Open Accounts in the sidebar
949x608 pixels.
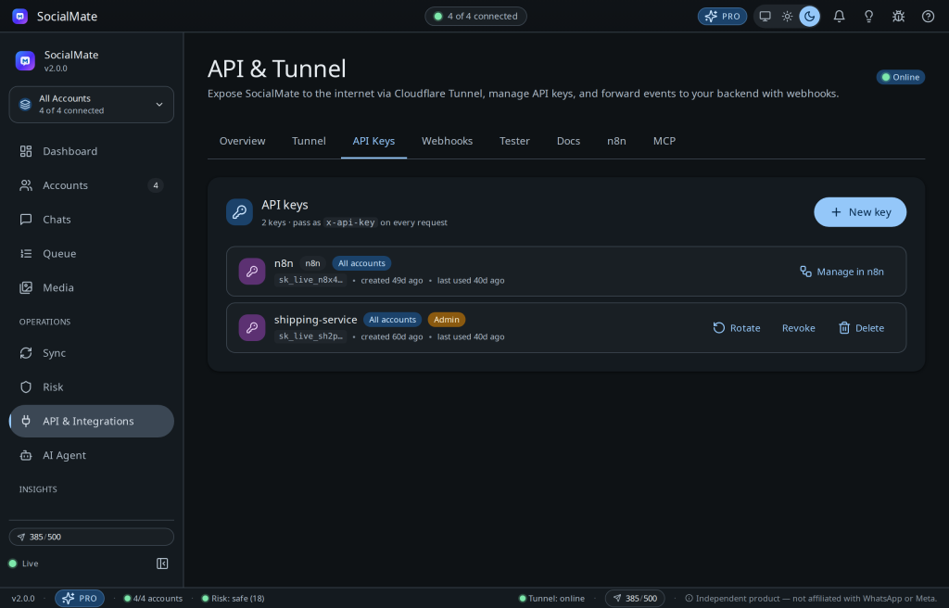(x=92, y=185)
